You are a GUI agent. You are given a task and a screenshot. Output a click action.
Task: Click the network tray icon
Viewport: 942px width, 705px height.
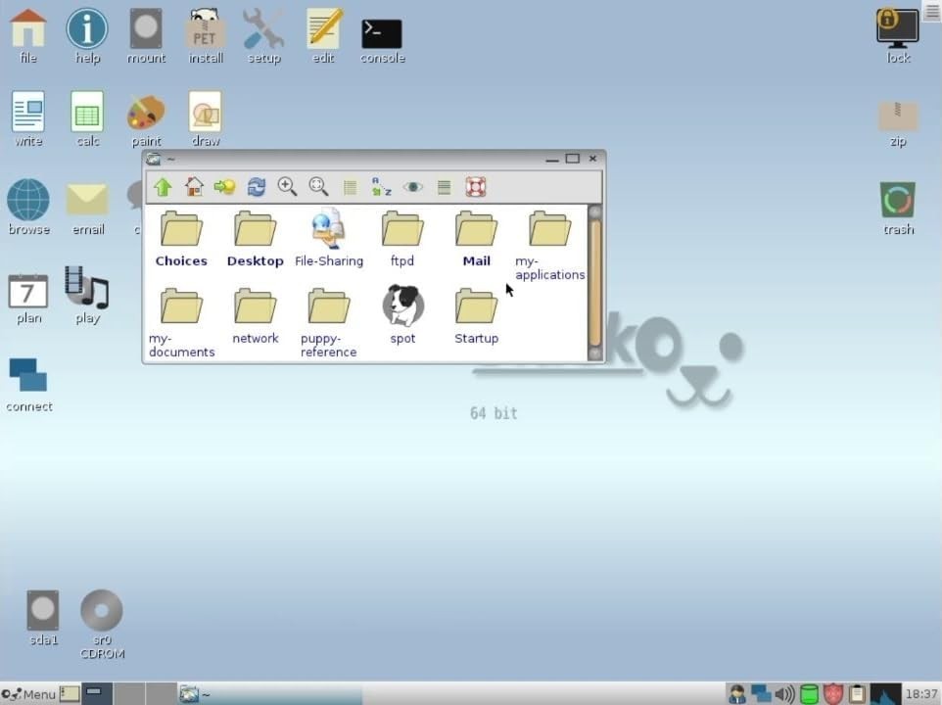[x=761, y=694]
